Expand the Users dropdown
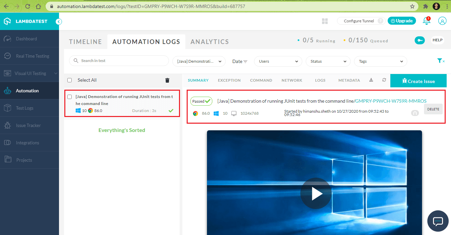Viewport: 451px width, 235px height. [x=278, y=61]
